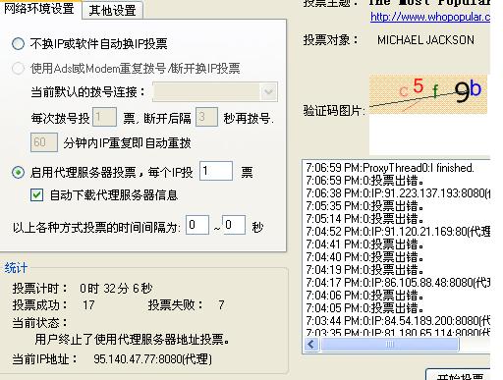Viewport: 503px width, 380px height.
Task: Select log entry with IP 86.105.88.48:8080
Action: coord(398,282)
